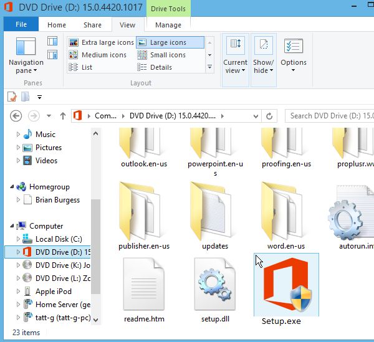374x342 pixels.
Task: Click the Drive Tools contextual tab
Action: (x=168, y=9)
